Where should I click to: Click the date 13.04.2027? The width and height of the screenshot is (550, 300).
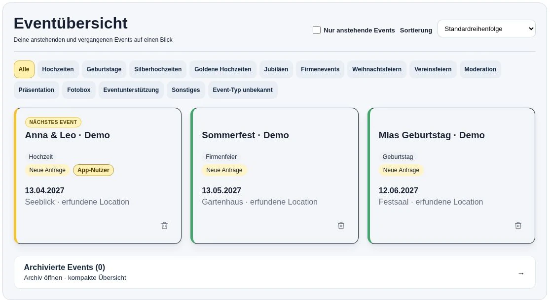click(x=44, y=190)
